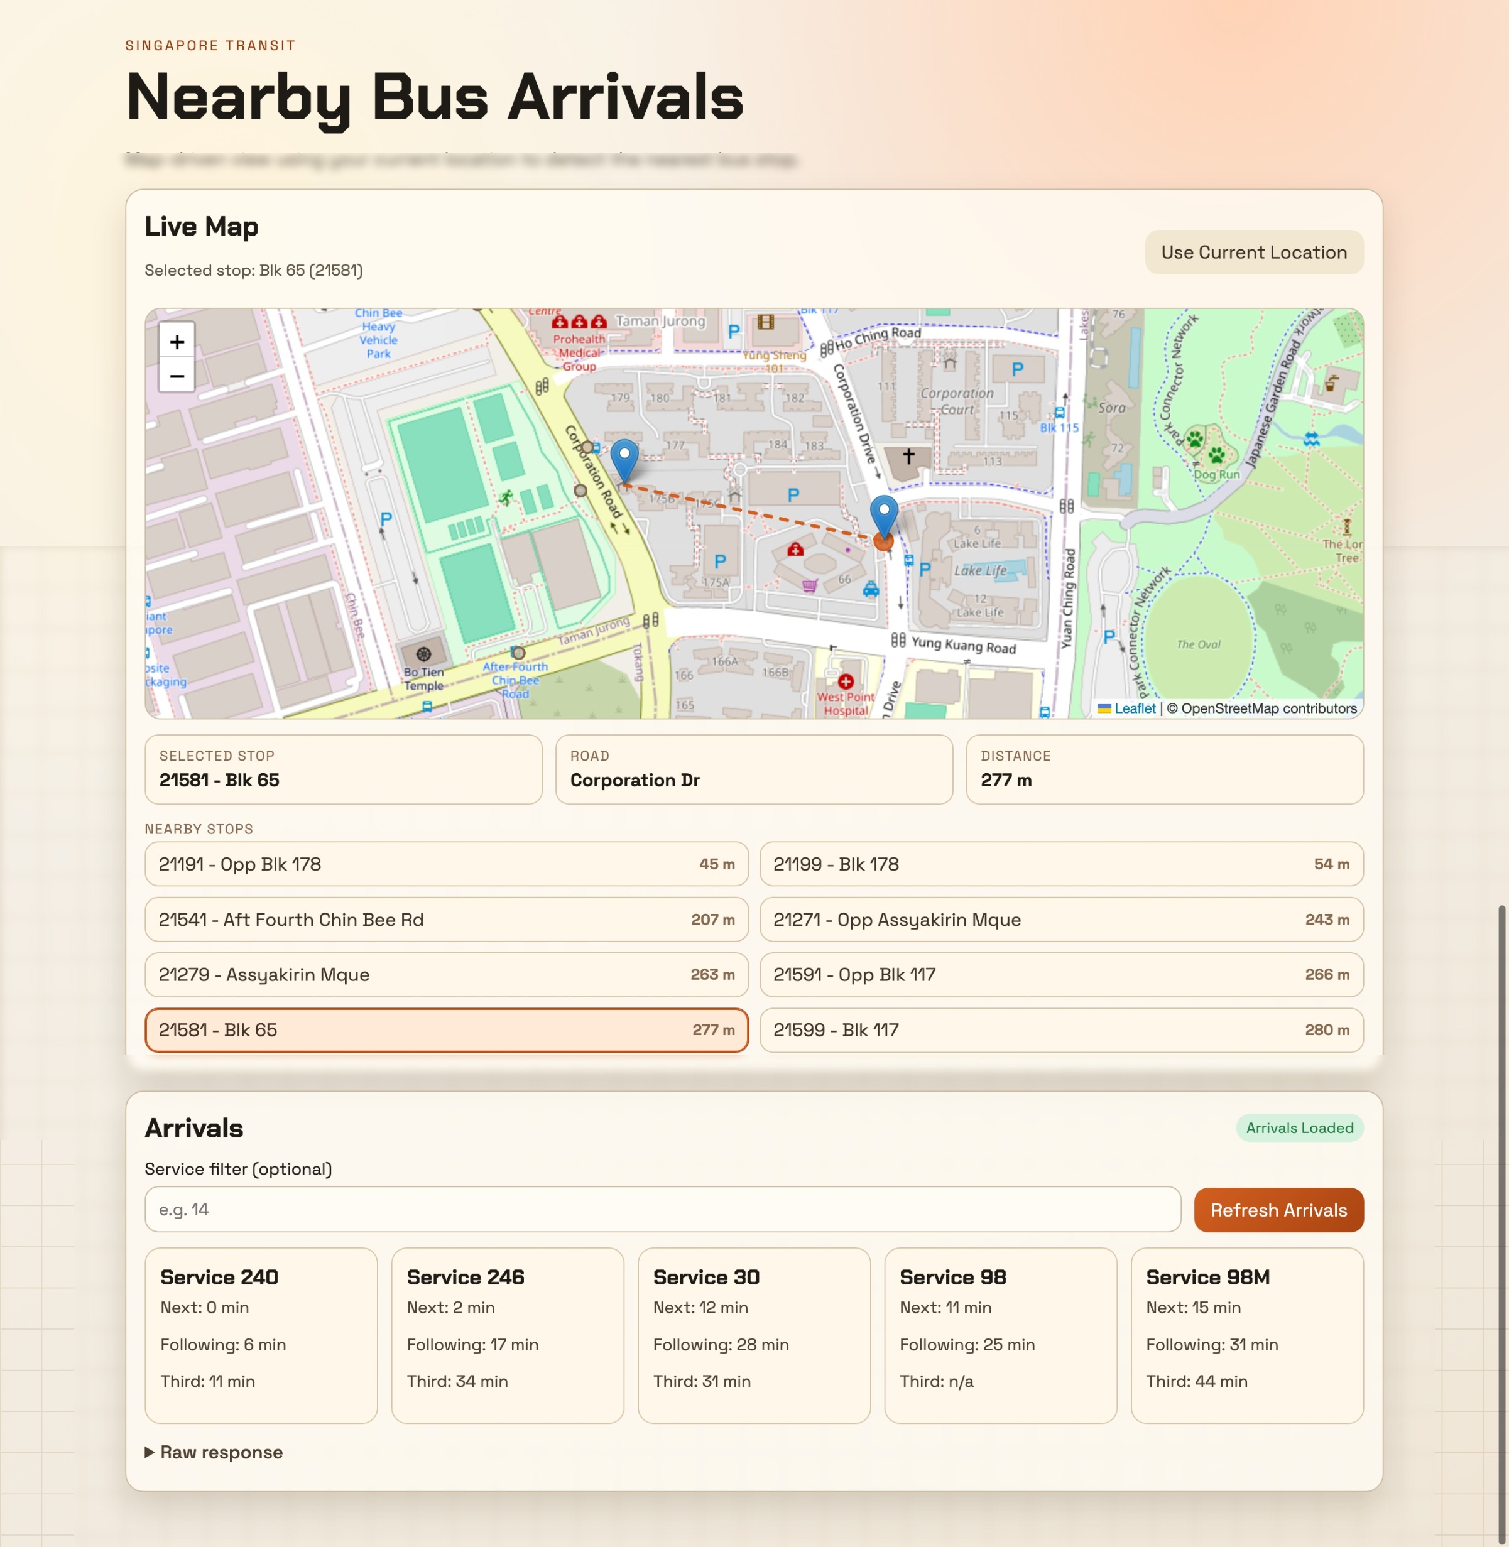This screenshot has height=1547, width=1509.
Task: Click the traffic signal icon at Ho Ching Road
Action: (x=827, y=347)
